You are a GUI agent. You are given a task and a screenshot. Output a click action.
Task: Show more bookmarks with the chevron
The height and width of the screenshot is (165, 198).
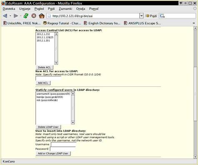194,23
